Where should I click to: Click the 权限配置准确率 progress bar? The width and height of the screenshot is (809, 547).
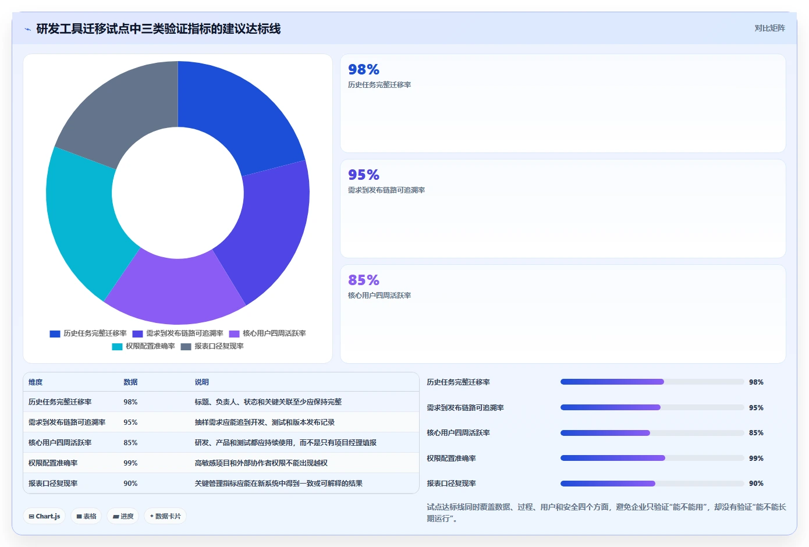click(x=652, y=458)
